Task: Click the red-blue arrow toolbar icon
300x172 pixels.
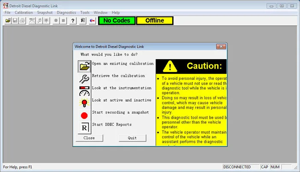Action: click(x=93, y=21)
